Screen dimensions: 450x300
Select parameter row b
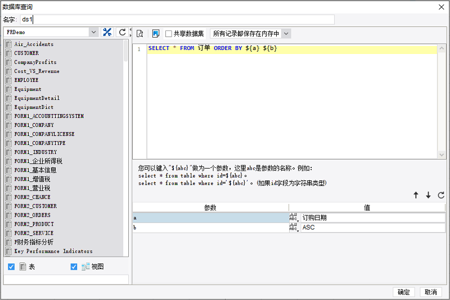click(x=210, y=228)
